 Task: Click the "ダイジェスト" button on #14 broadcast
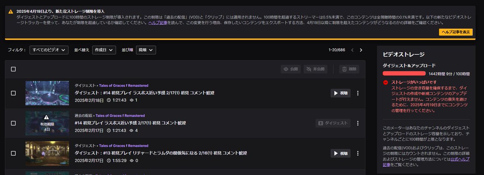point(333,123)
